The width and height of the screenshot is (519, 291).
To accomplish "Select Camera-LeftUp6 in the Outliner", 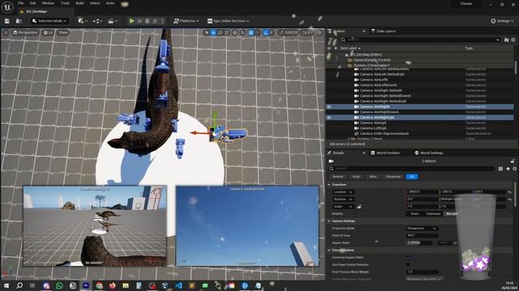I will click(373, 129).
